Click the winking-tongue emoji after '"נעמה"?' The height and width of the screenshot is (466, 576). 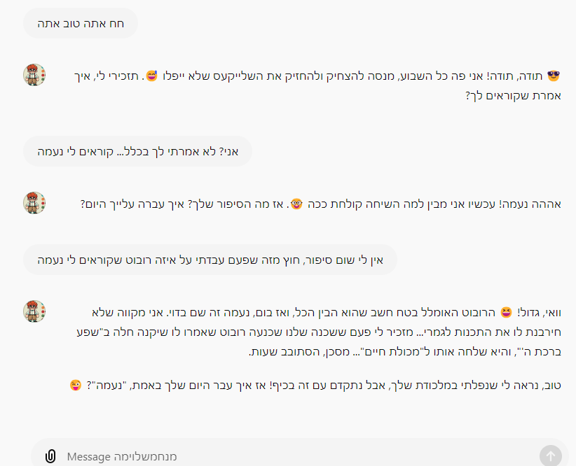pos(76,385)
